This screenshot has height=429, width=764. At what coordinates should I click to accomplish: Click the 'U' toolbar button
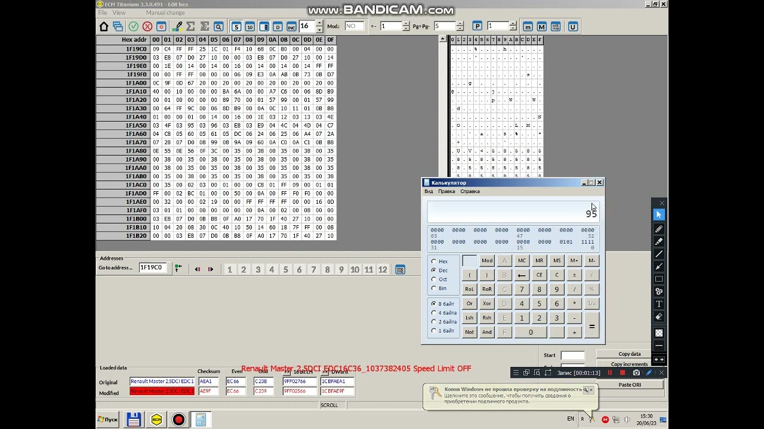click(573, 27)
